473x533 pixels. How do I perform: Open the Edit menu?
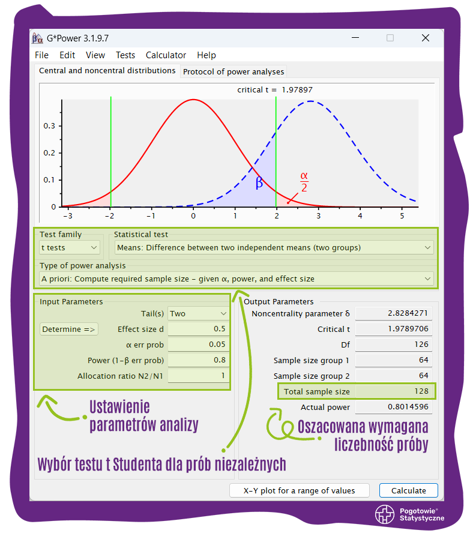(67, 55)
